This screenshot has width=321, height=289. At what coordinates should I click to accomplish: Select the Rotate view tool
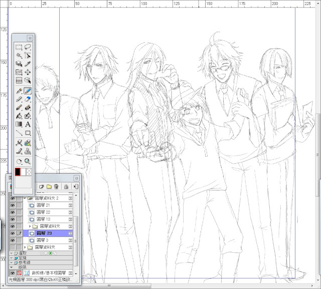click(x=19, y=161)
